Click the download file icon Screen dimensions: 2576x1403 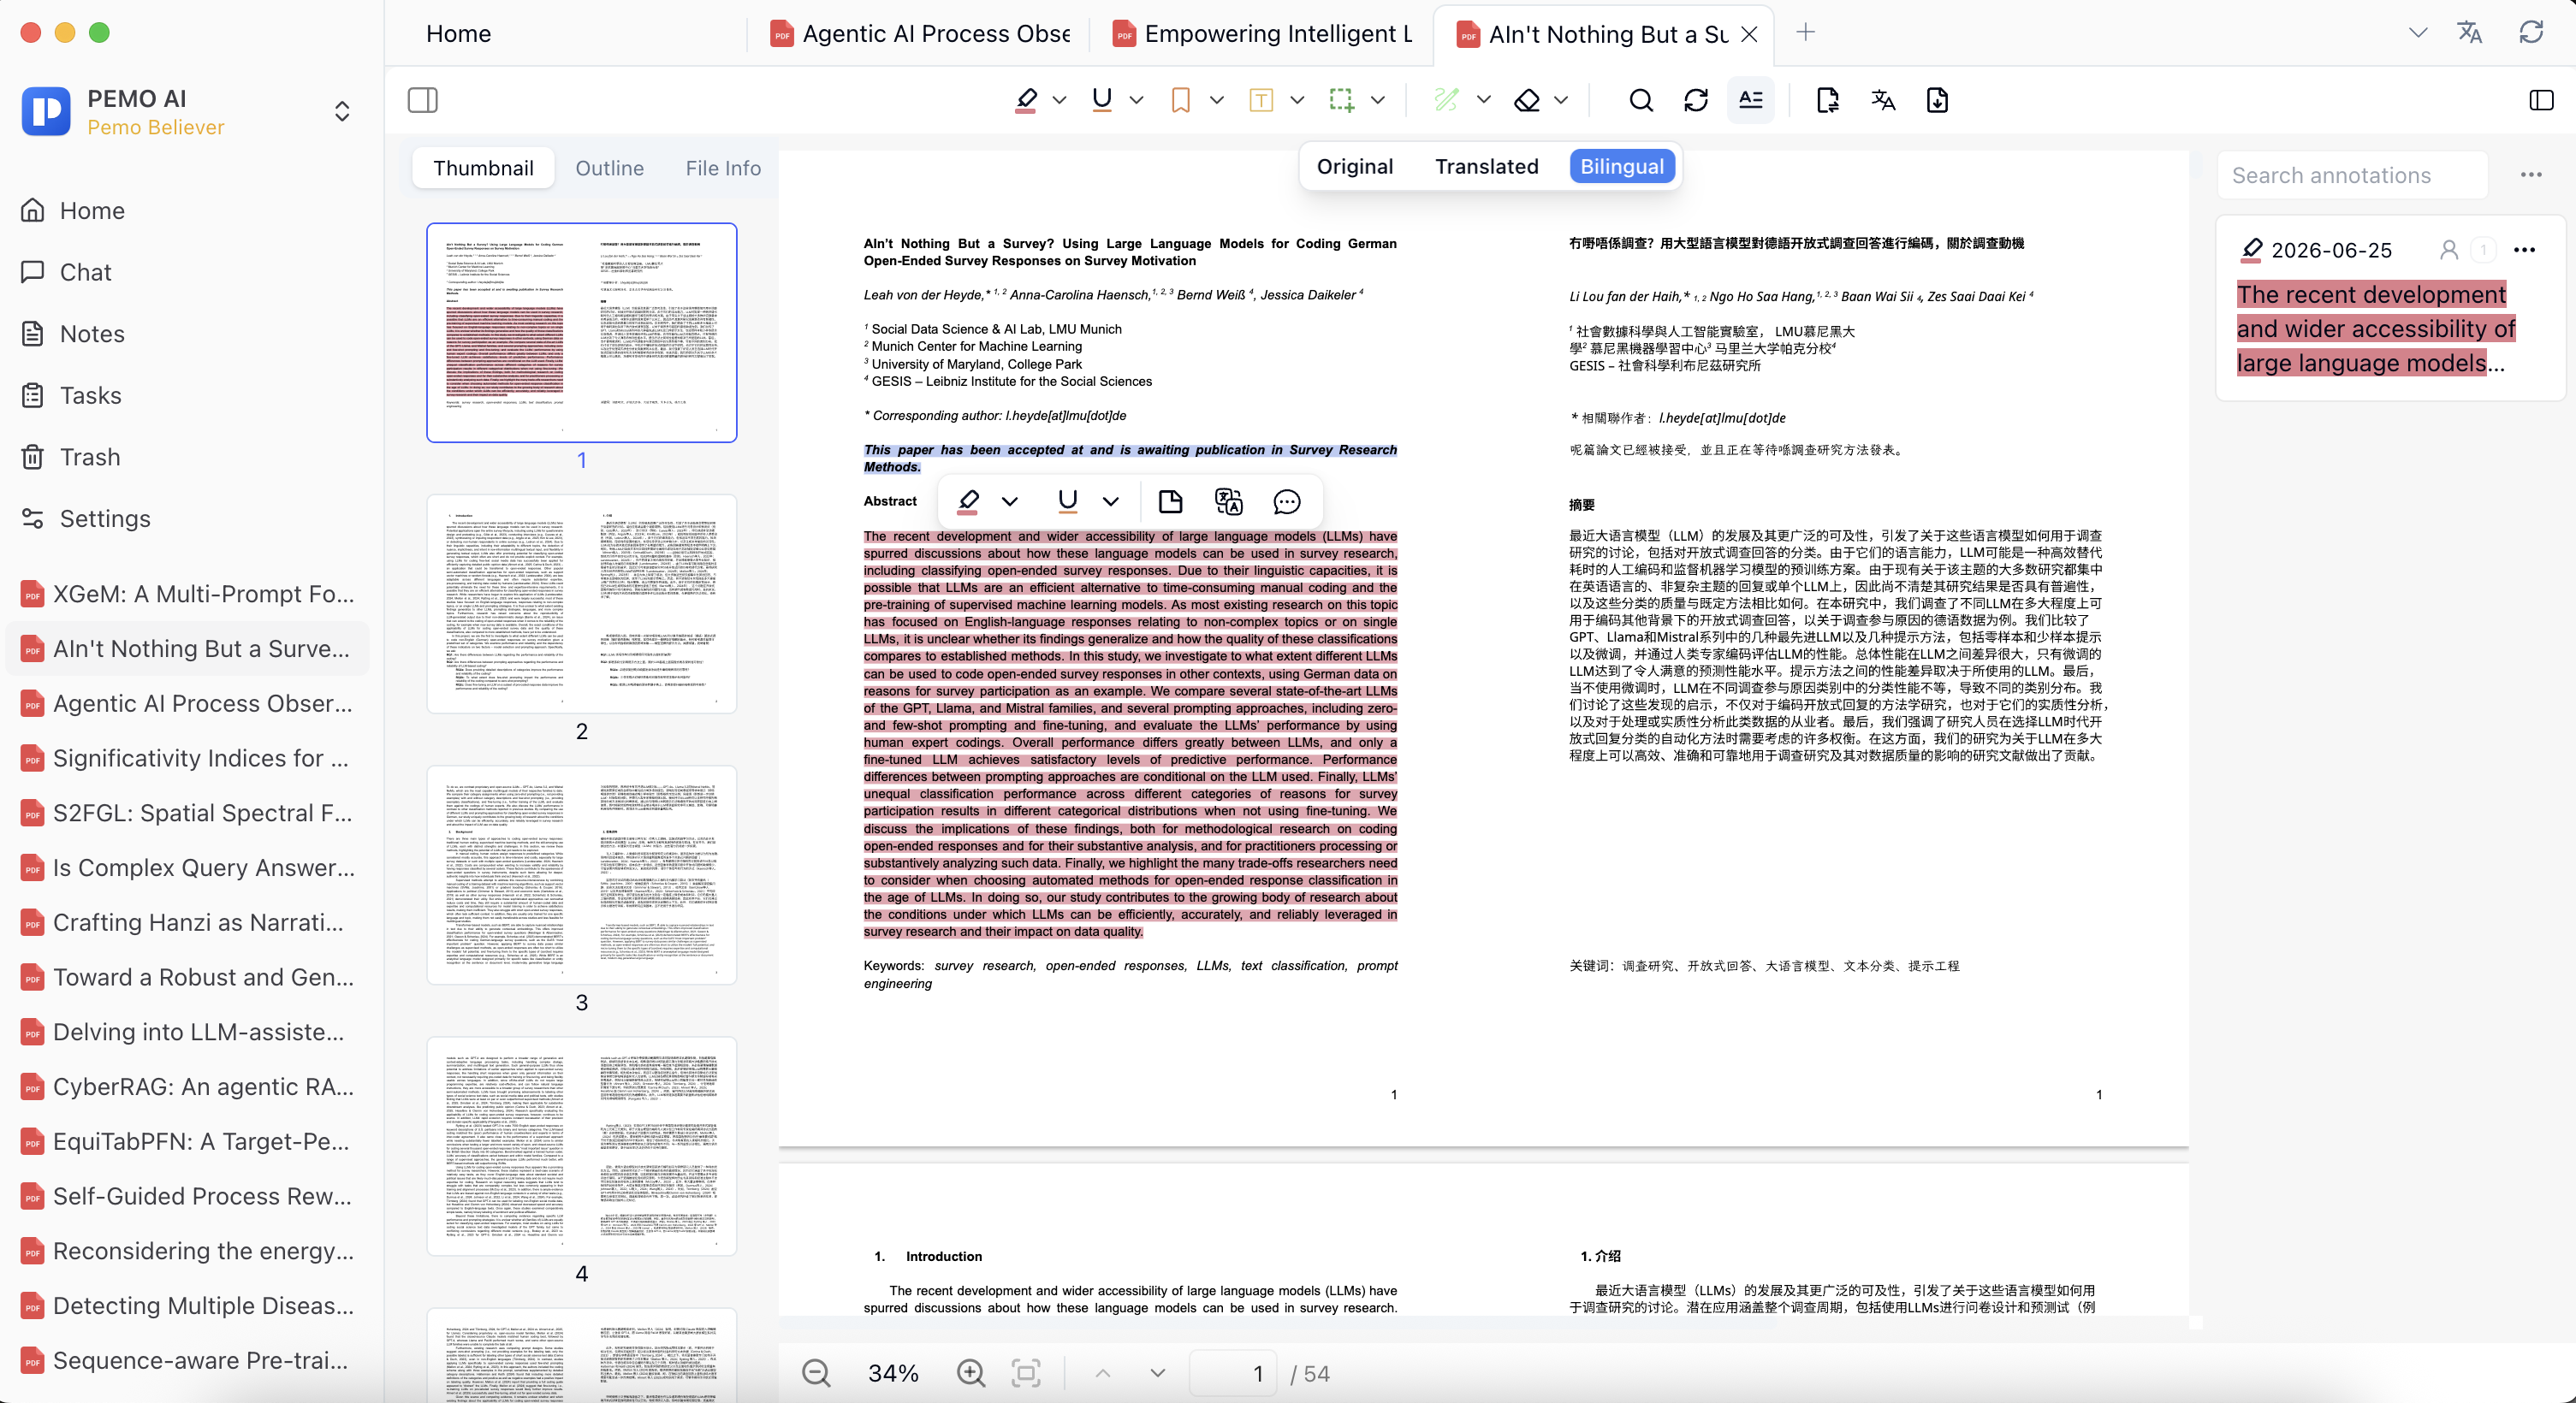pyautogui.click(x=1937, y=100)
